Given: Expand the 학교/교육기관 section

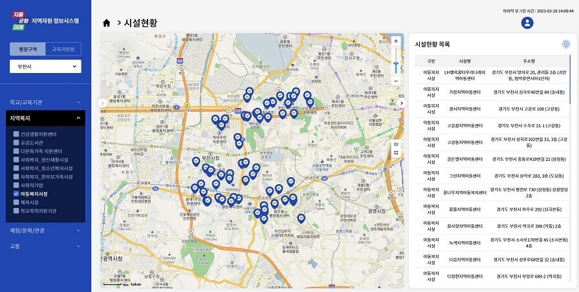Looking at the screenshot, I should click(45, 102).
